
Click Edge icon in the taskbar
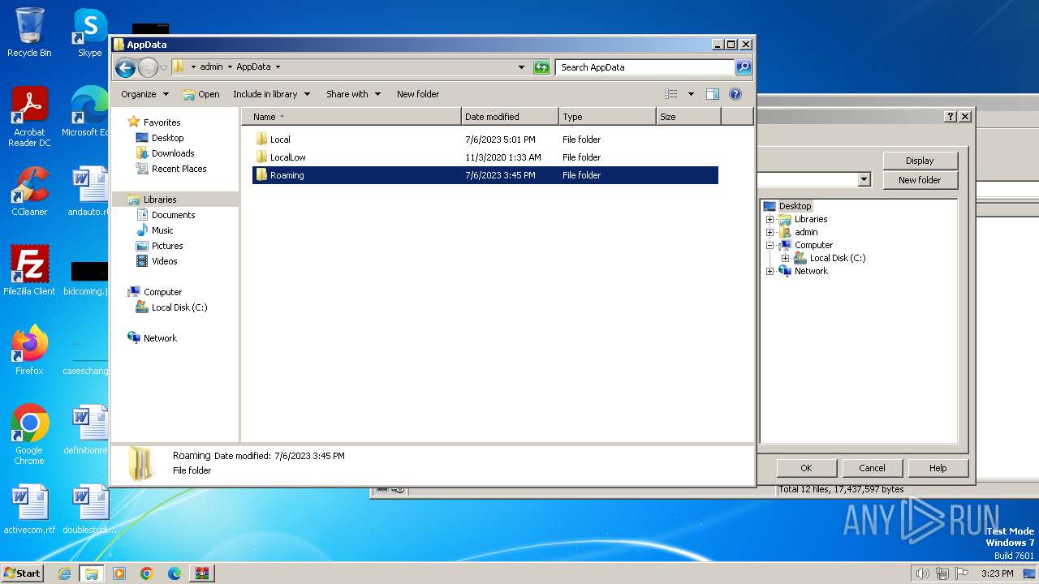[175, 573]
